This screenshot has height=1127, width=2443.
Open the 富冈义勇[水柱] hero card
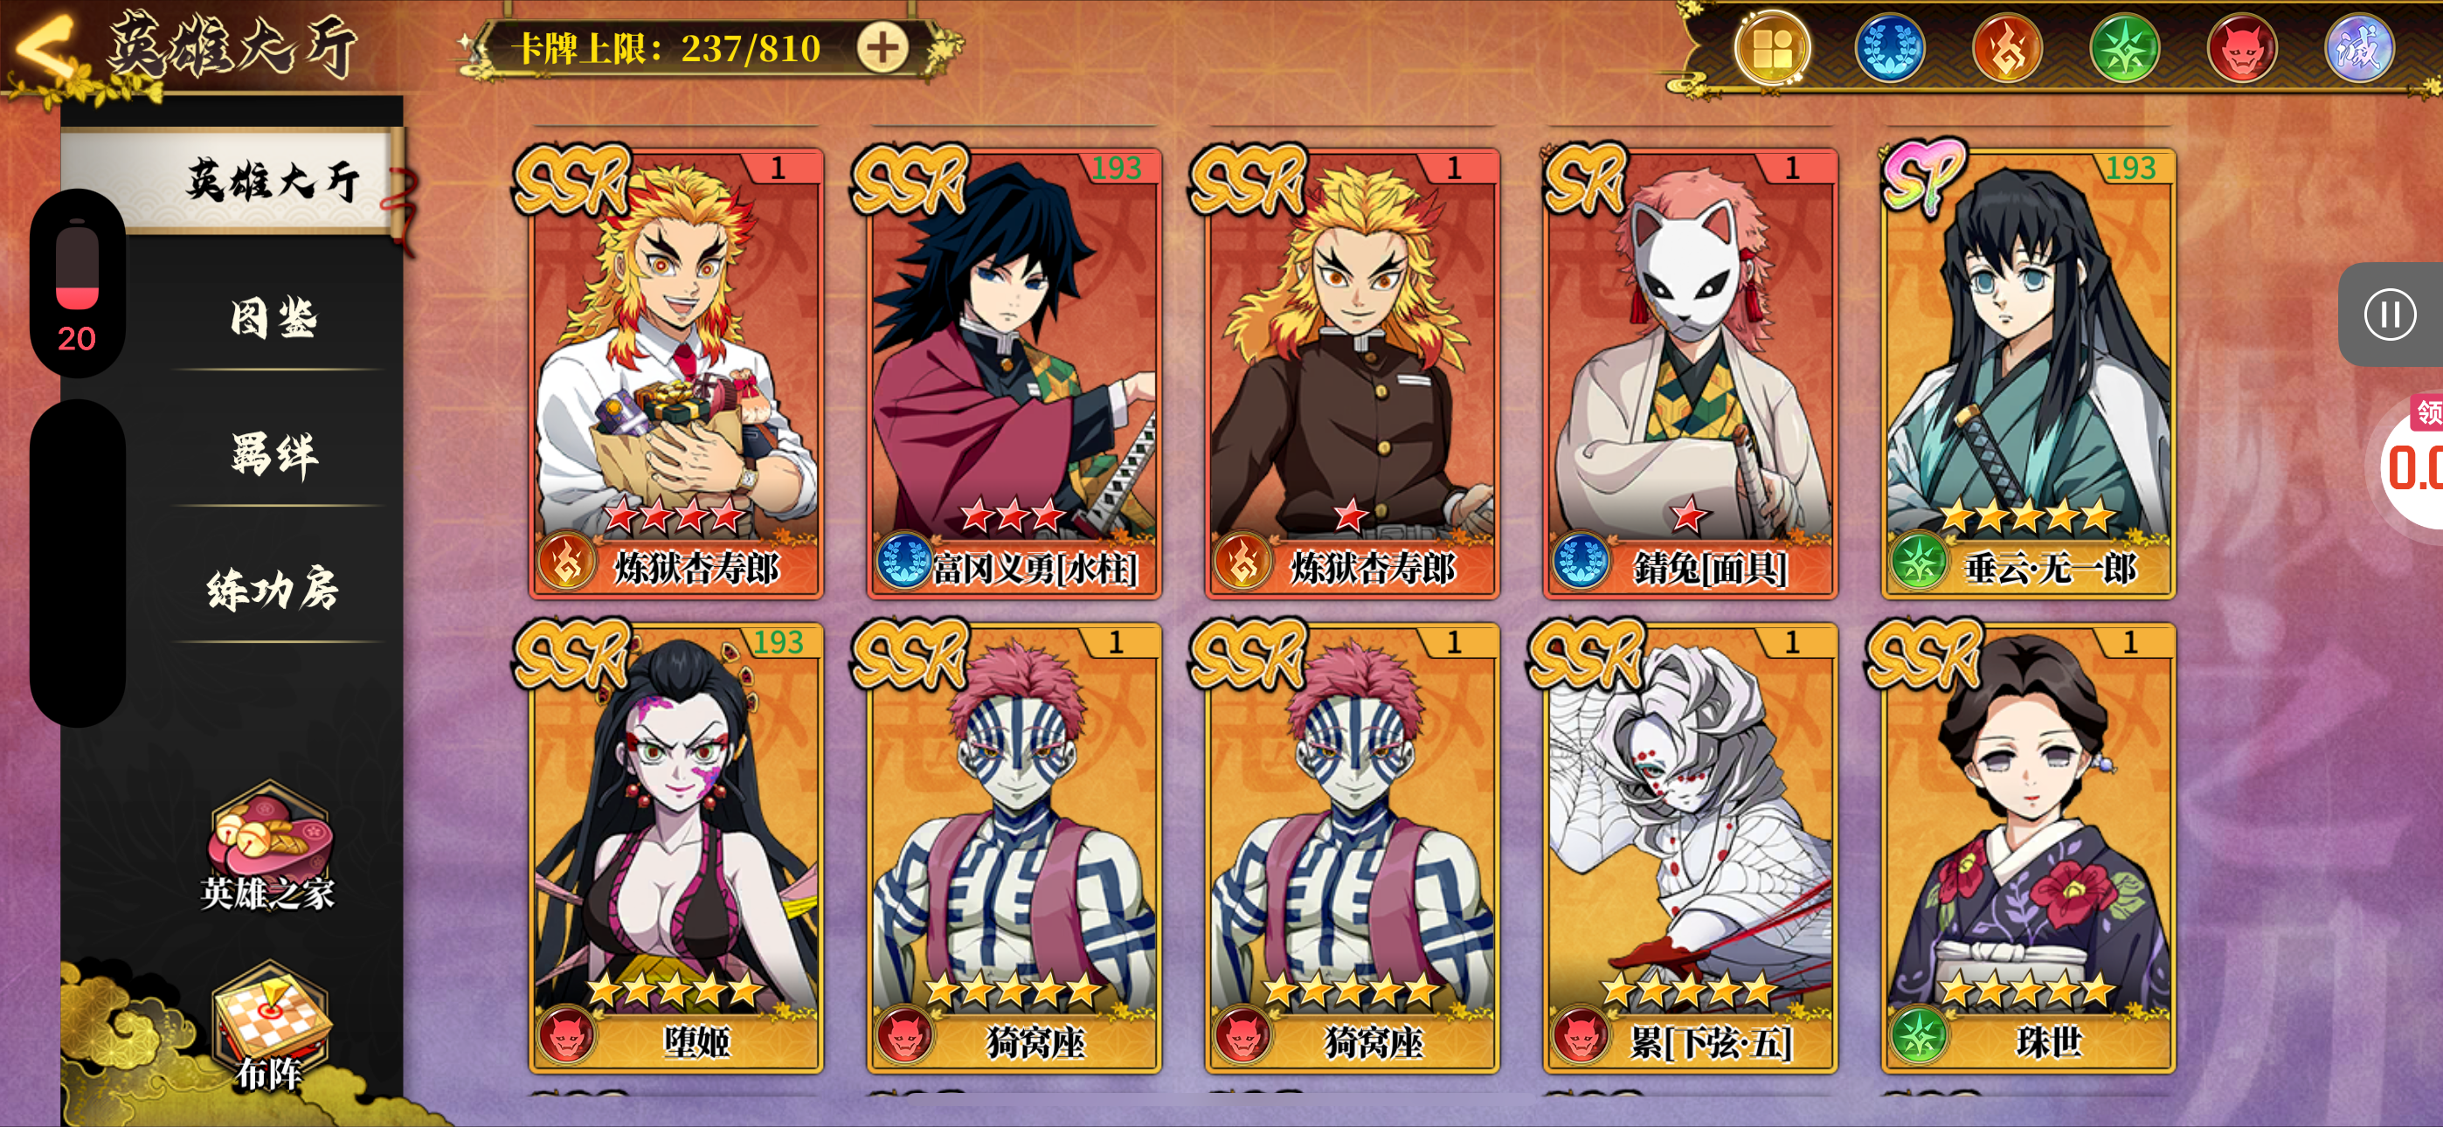click(1013, 371)
